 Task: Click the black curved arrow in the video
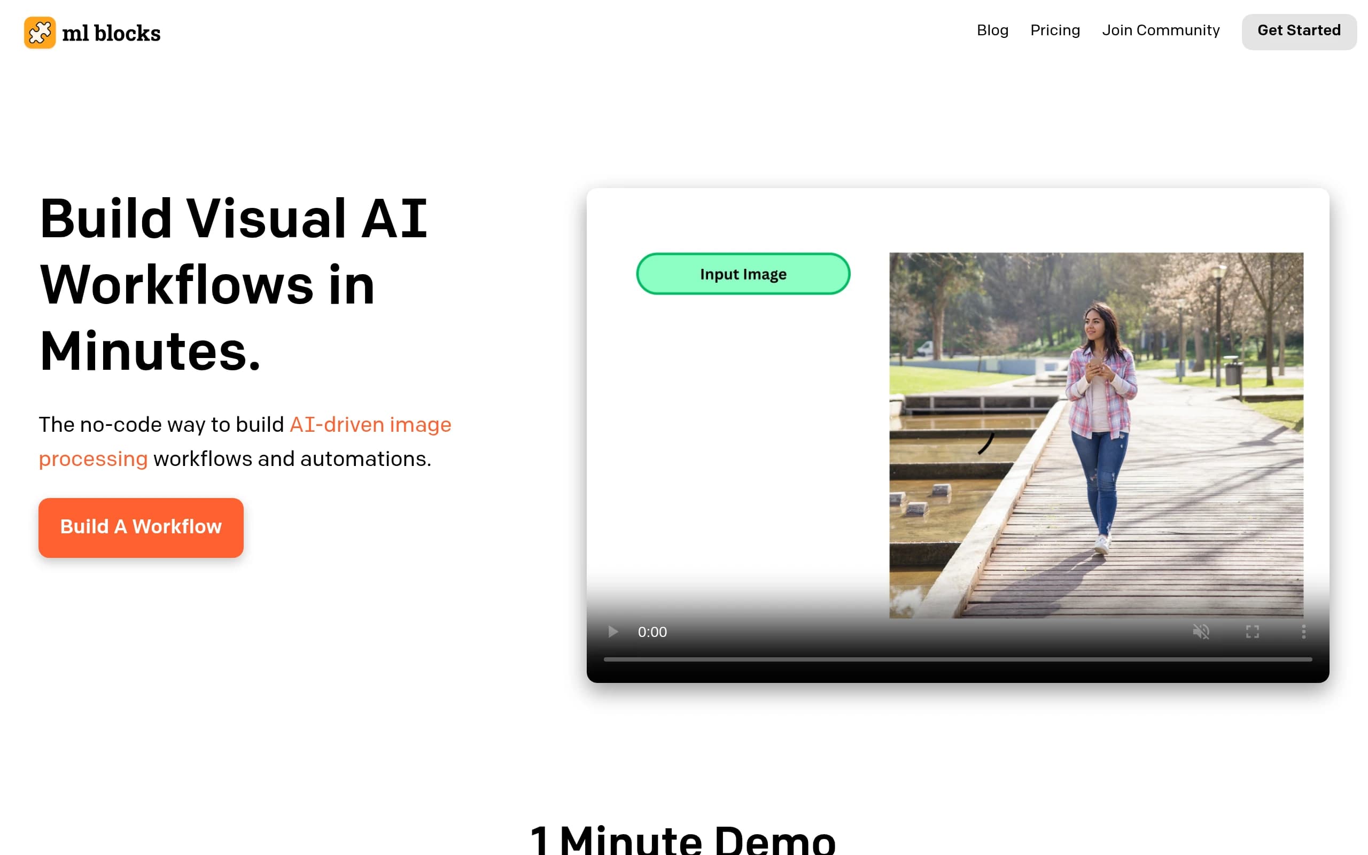click(x=986, y=444)
